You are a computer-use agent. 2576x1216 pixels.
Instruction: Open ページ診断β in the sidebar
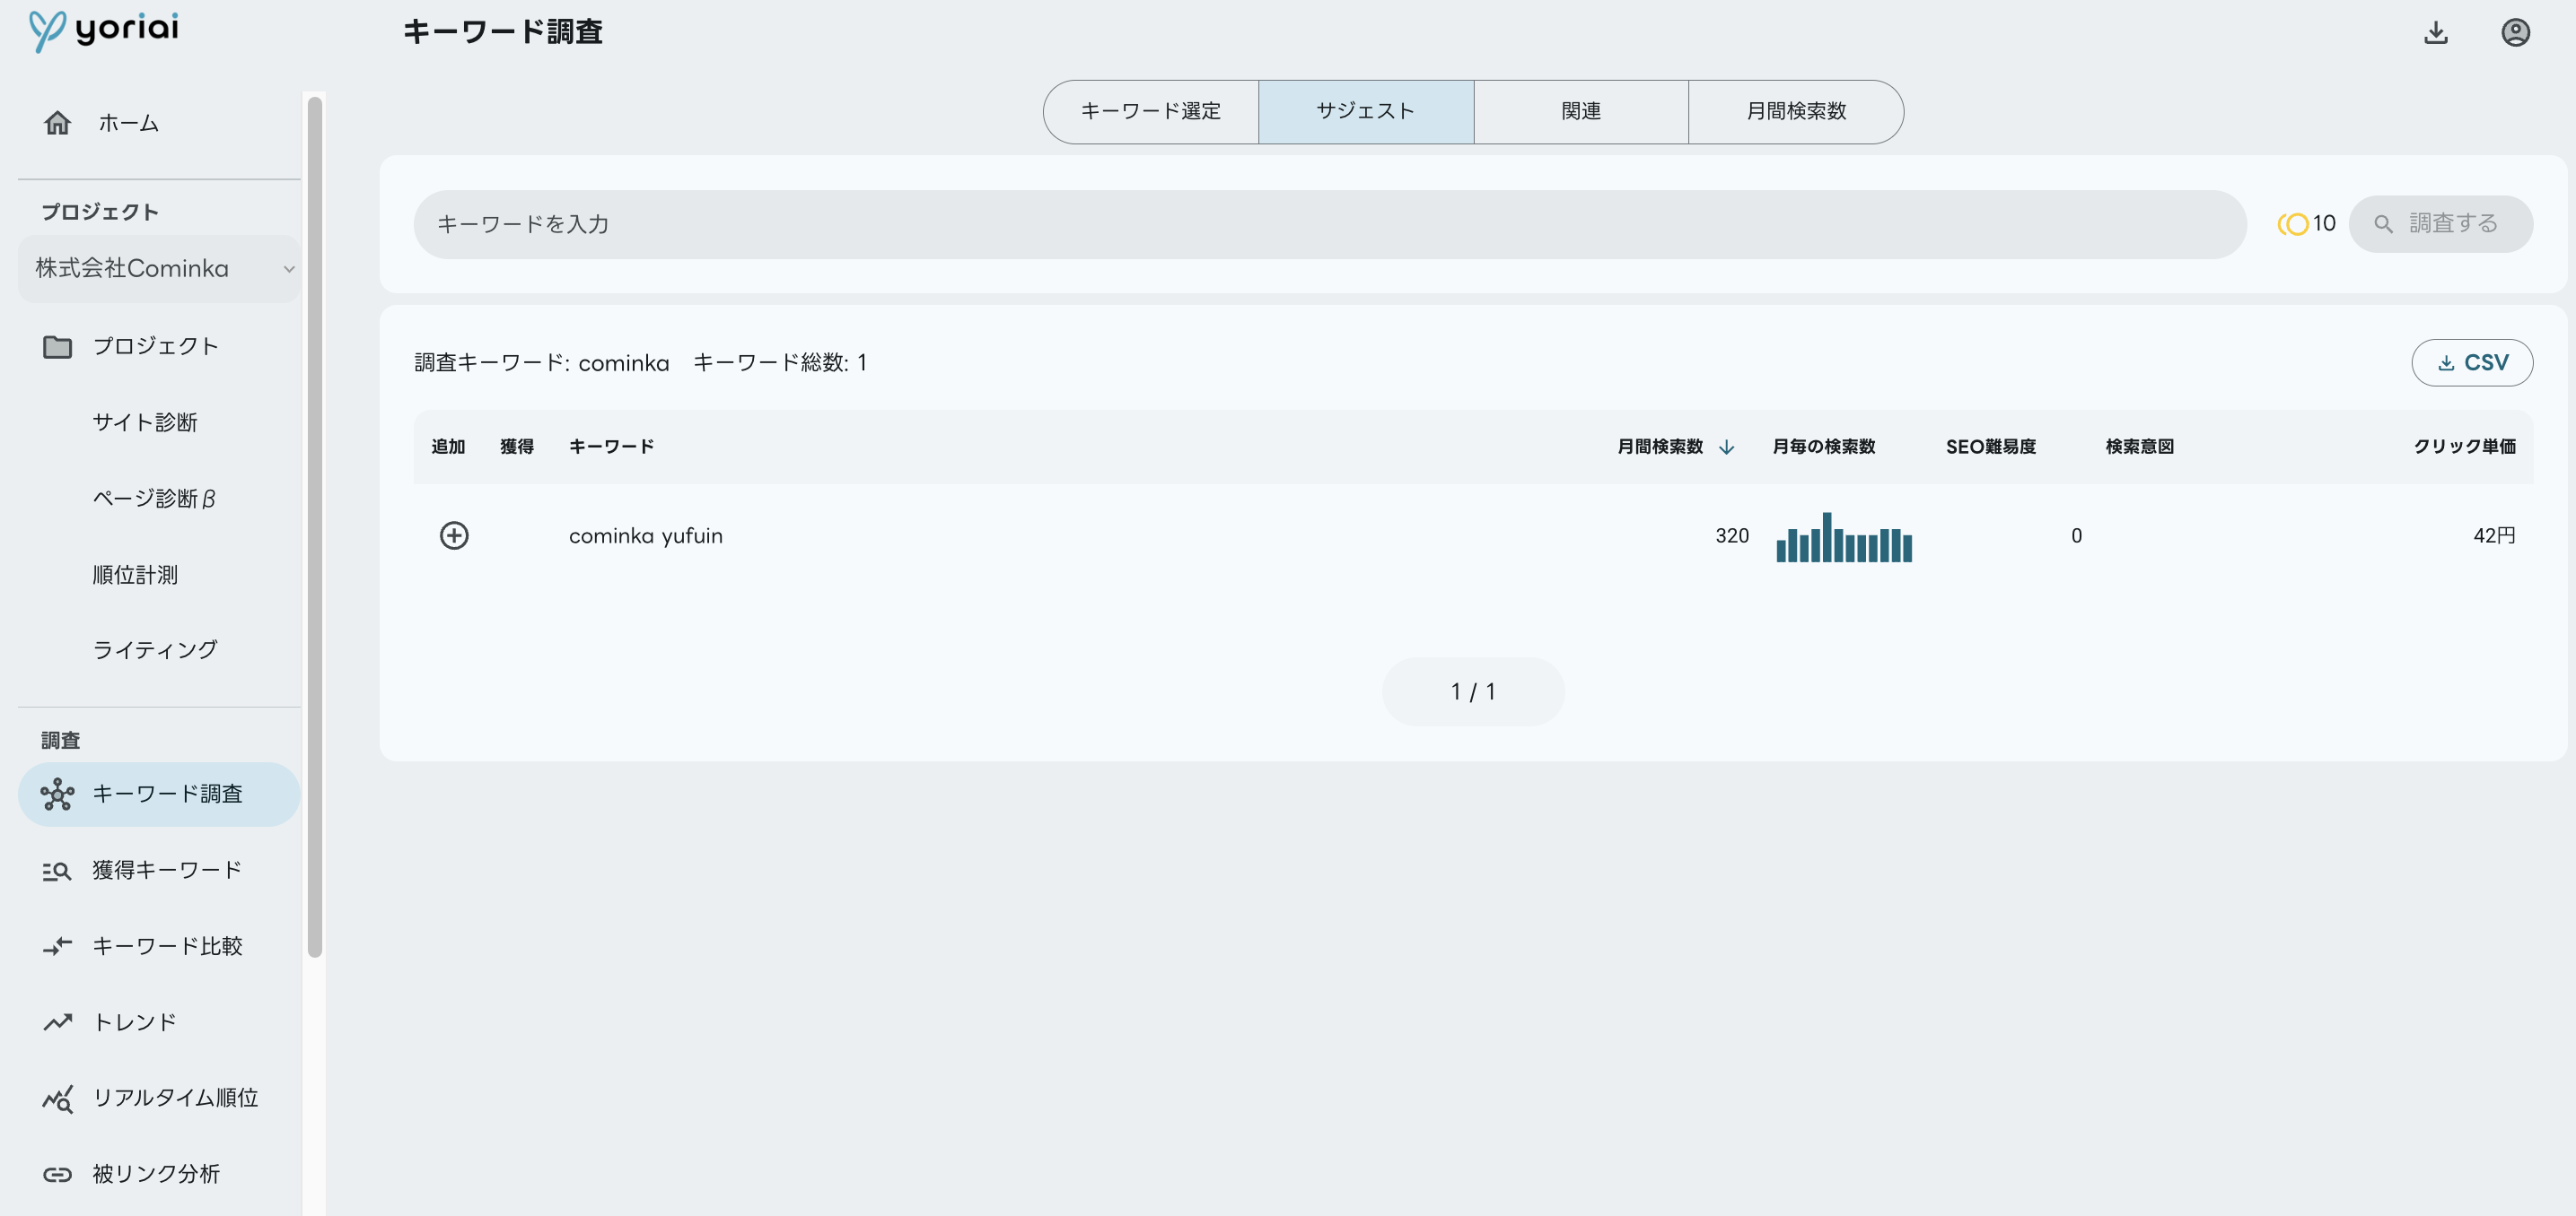pyautogui.click(x=154, y=498)
